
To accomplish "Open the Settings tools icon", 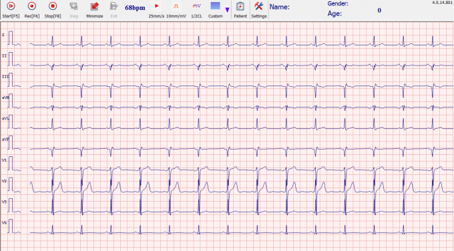I will [x=259, y=10].
